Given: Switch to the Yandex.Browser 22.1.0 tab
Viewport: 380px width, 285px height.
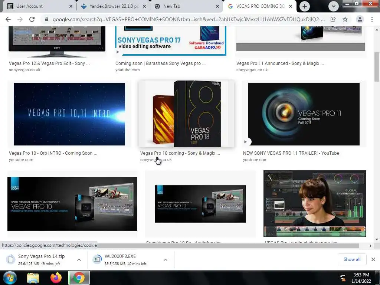Looking at the screenshot, I should (114, 6).
